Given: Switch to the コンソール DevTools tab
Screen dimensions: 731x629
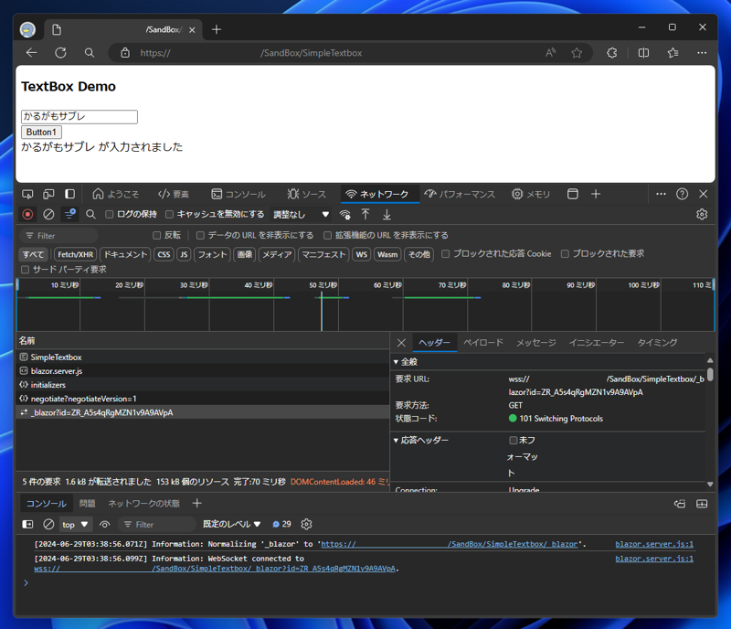Looking at the screenshot, I should (x=238, y=194).
